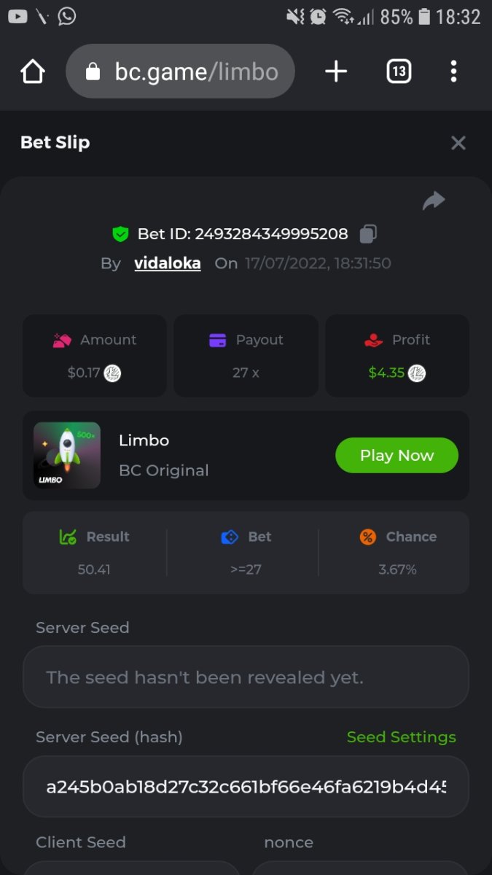Tap the Chance percent icon
The image size is (492, 875).
click(x=368, y=537)
